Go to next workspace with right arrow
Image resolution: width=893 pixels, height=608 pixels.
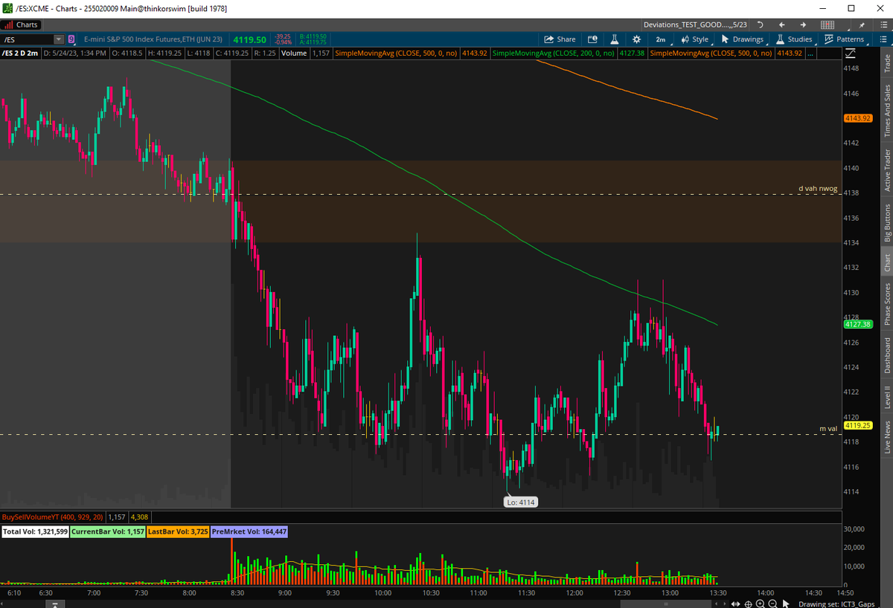803,25
